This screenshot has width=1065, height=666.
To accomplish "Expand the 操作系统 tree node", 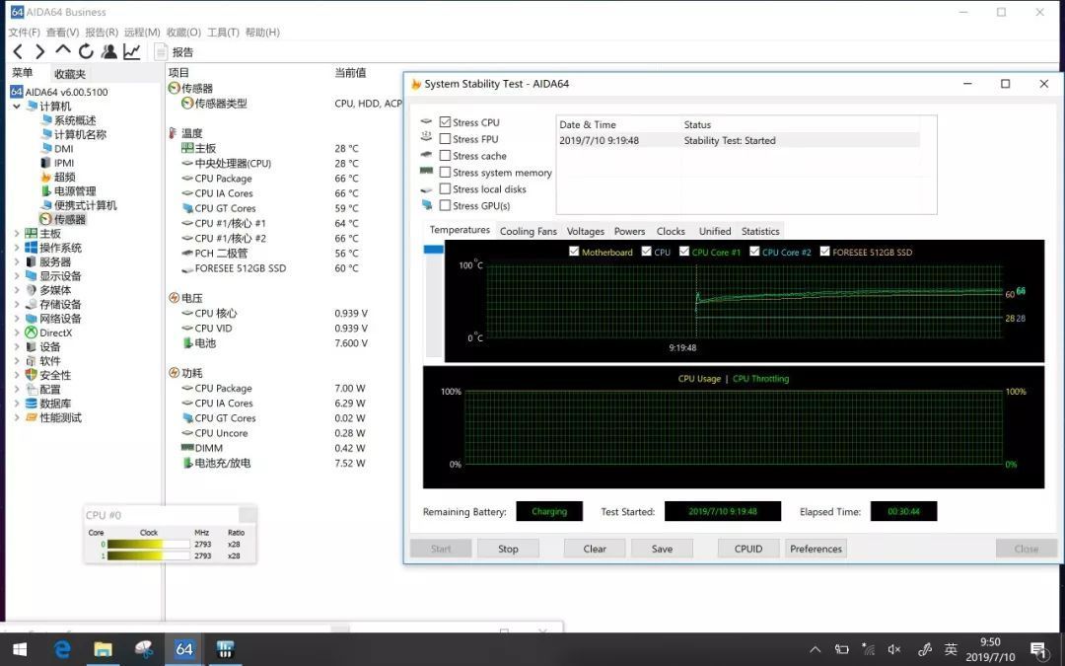I will (17, 248).
